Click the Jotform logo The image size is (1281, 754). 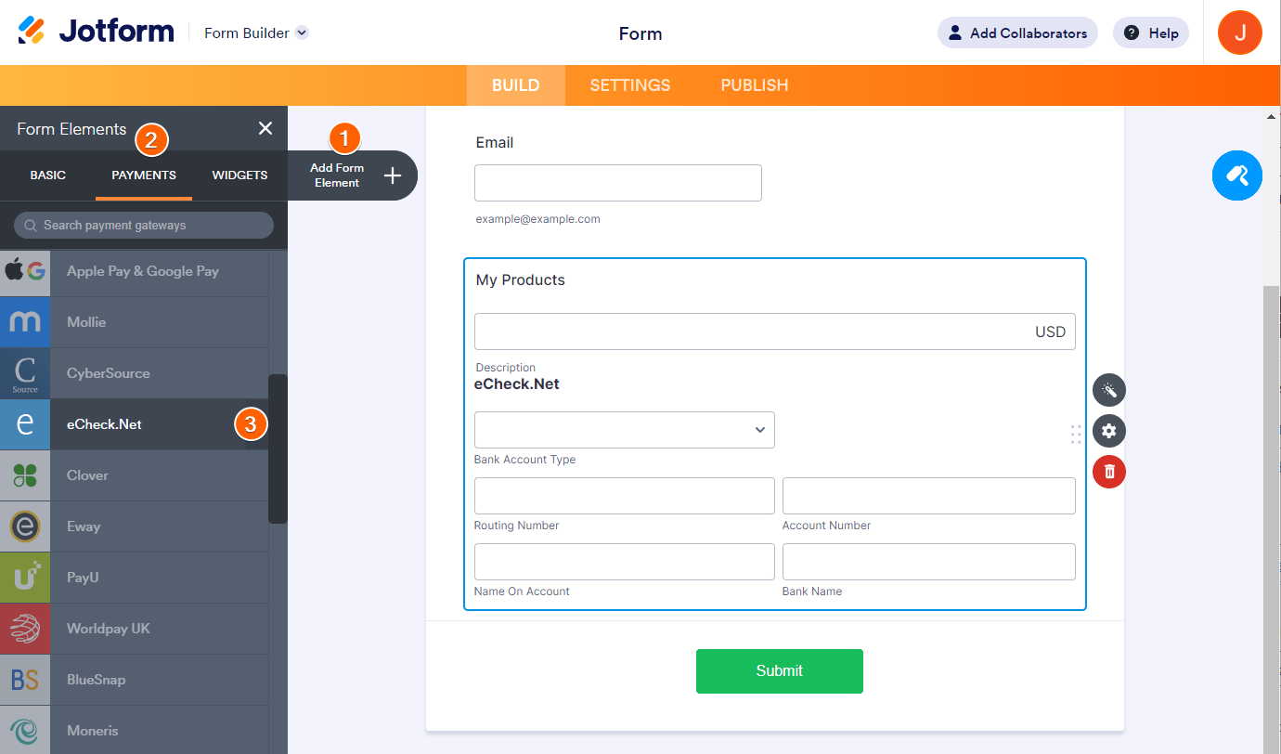coord(96,32)
